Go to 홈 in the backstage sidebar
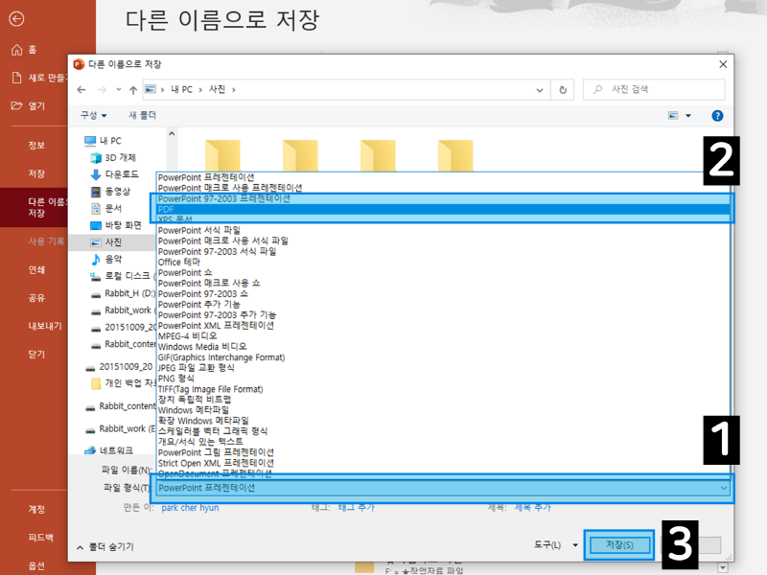The image size is (767, 575). tap(25, 50)
